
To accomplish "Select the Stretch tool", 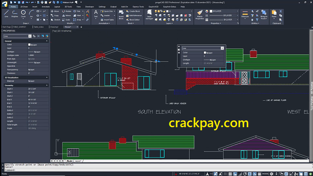I will pyautogui.click(x=55, y=20).
